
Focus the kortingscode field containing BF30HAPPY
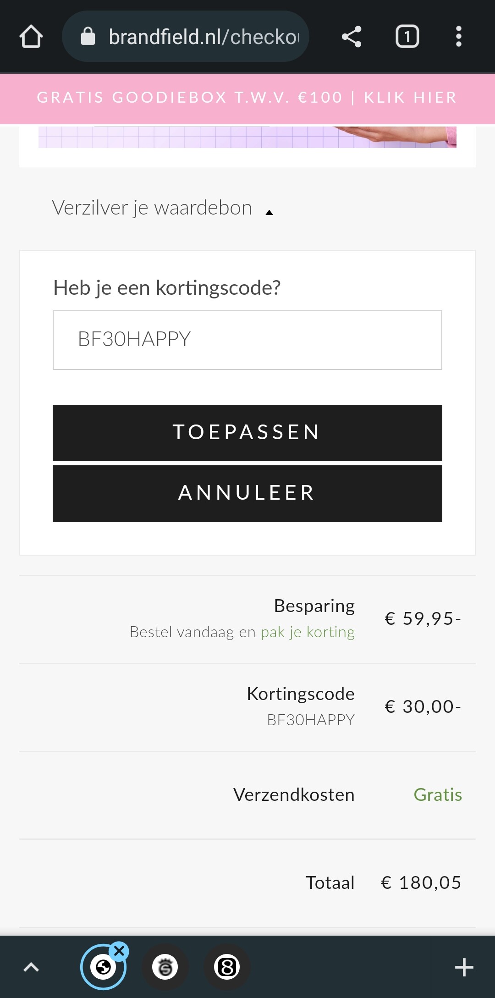pyautogui.click(x=247, y=340)
